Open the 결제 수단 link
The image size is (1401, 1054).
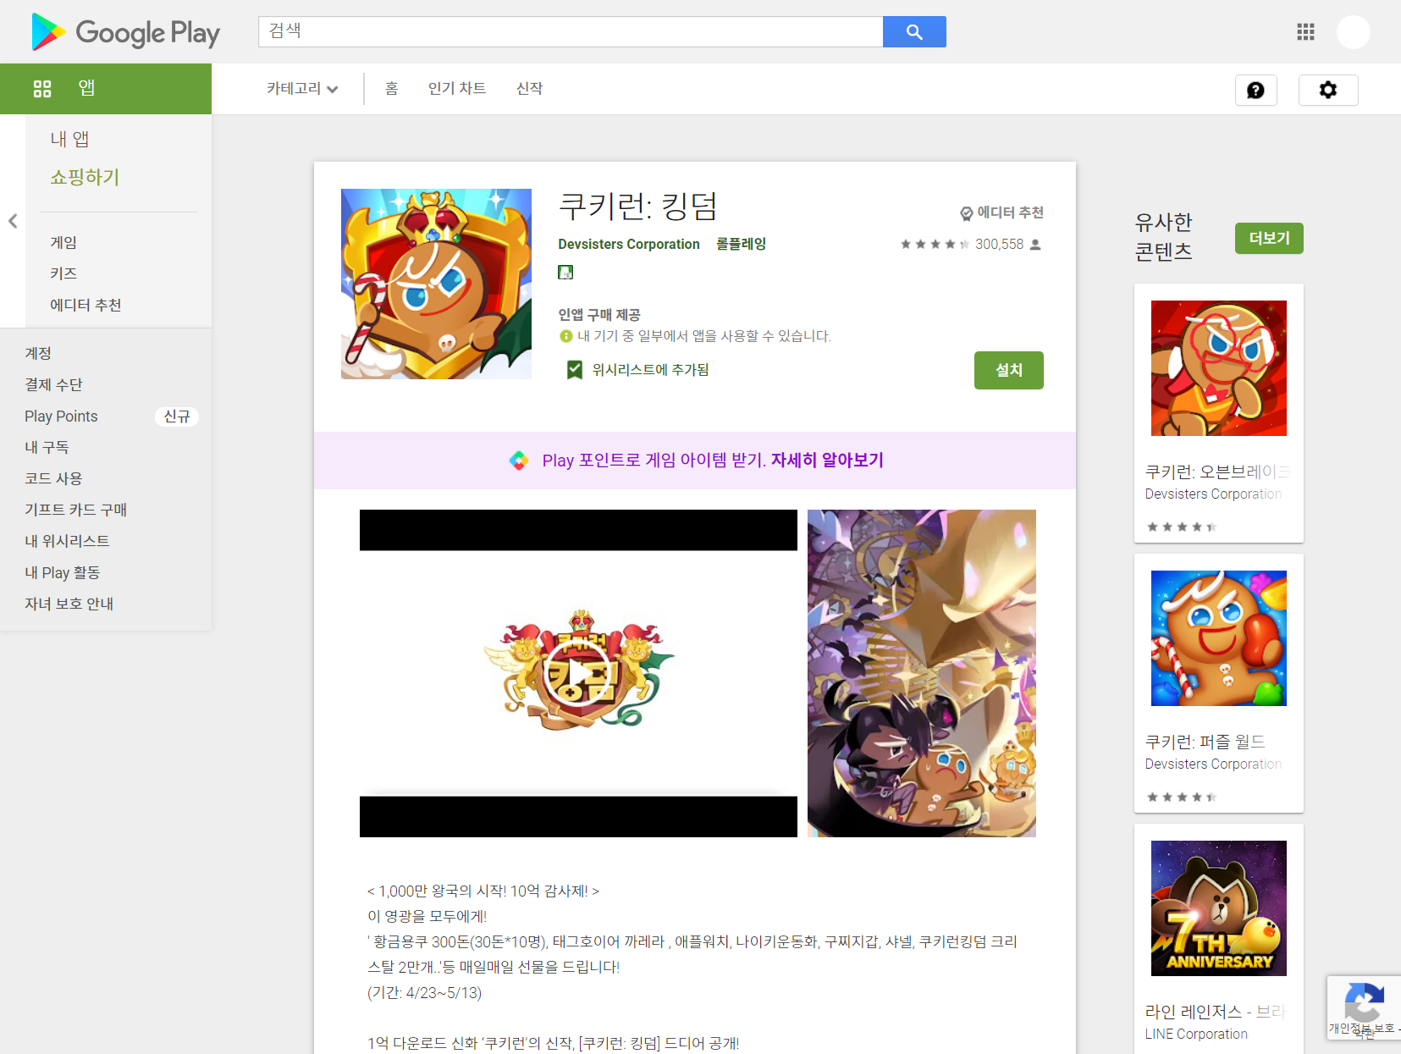53,385
